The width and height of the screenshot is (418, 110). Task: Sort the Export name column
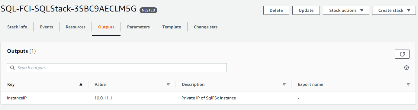coord(408,84)
